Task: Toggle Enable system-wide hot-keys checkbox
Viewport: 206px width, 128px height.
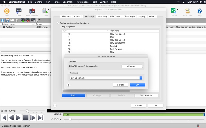Action: click(58, 23)
